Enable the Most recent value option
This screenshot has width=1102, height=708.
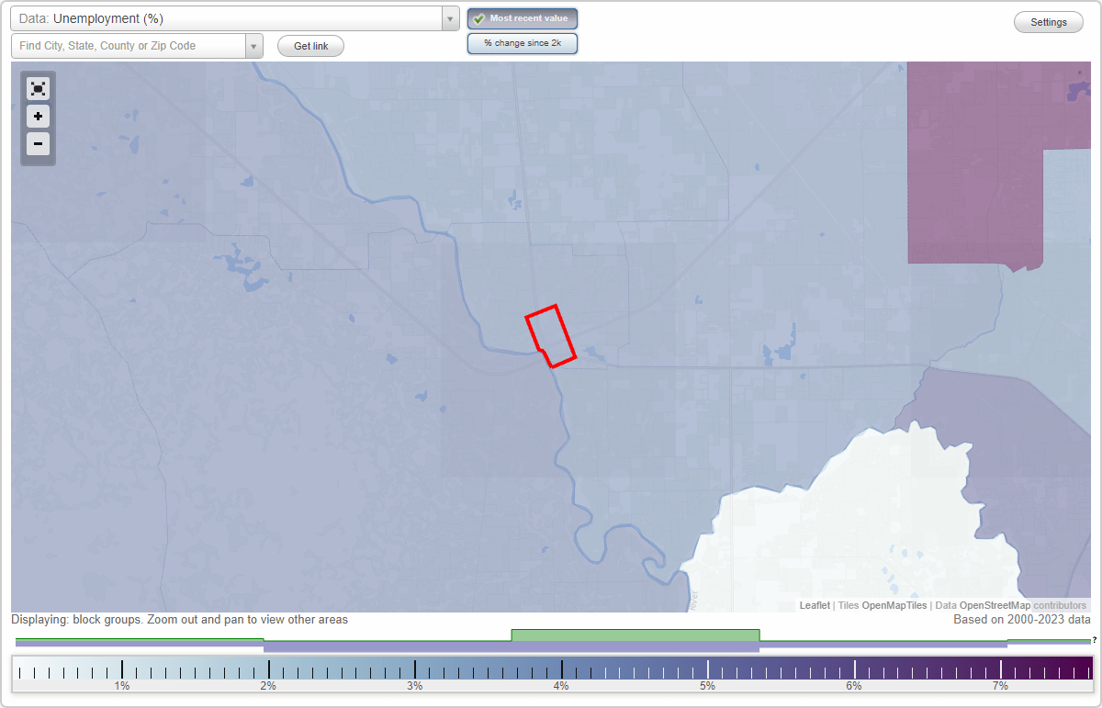[x=523, y=18]
